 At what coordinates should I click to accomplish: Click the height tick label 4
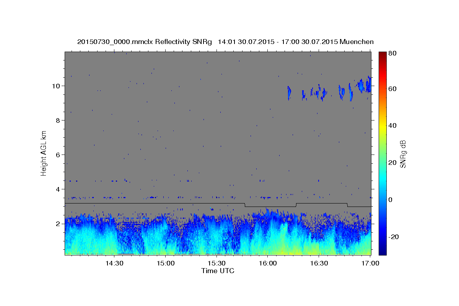(x=58, y=189)
